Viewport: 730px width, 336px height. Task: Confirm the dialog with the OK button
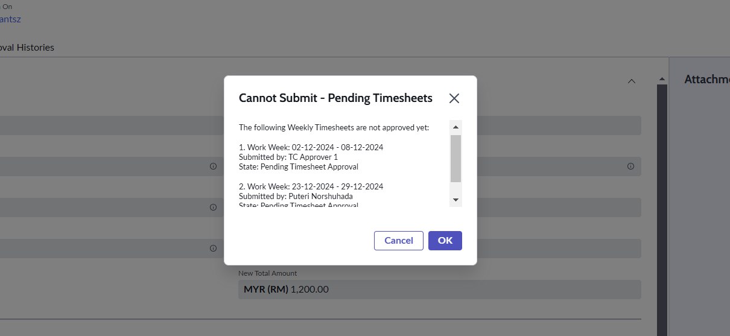[445, 240]
